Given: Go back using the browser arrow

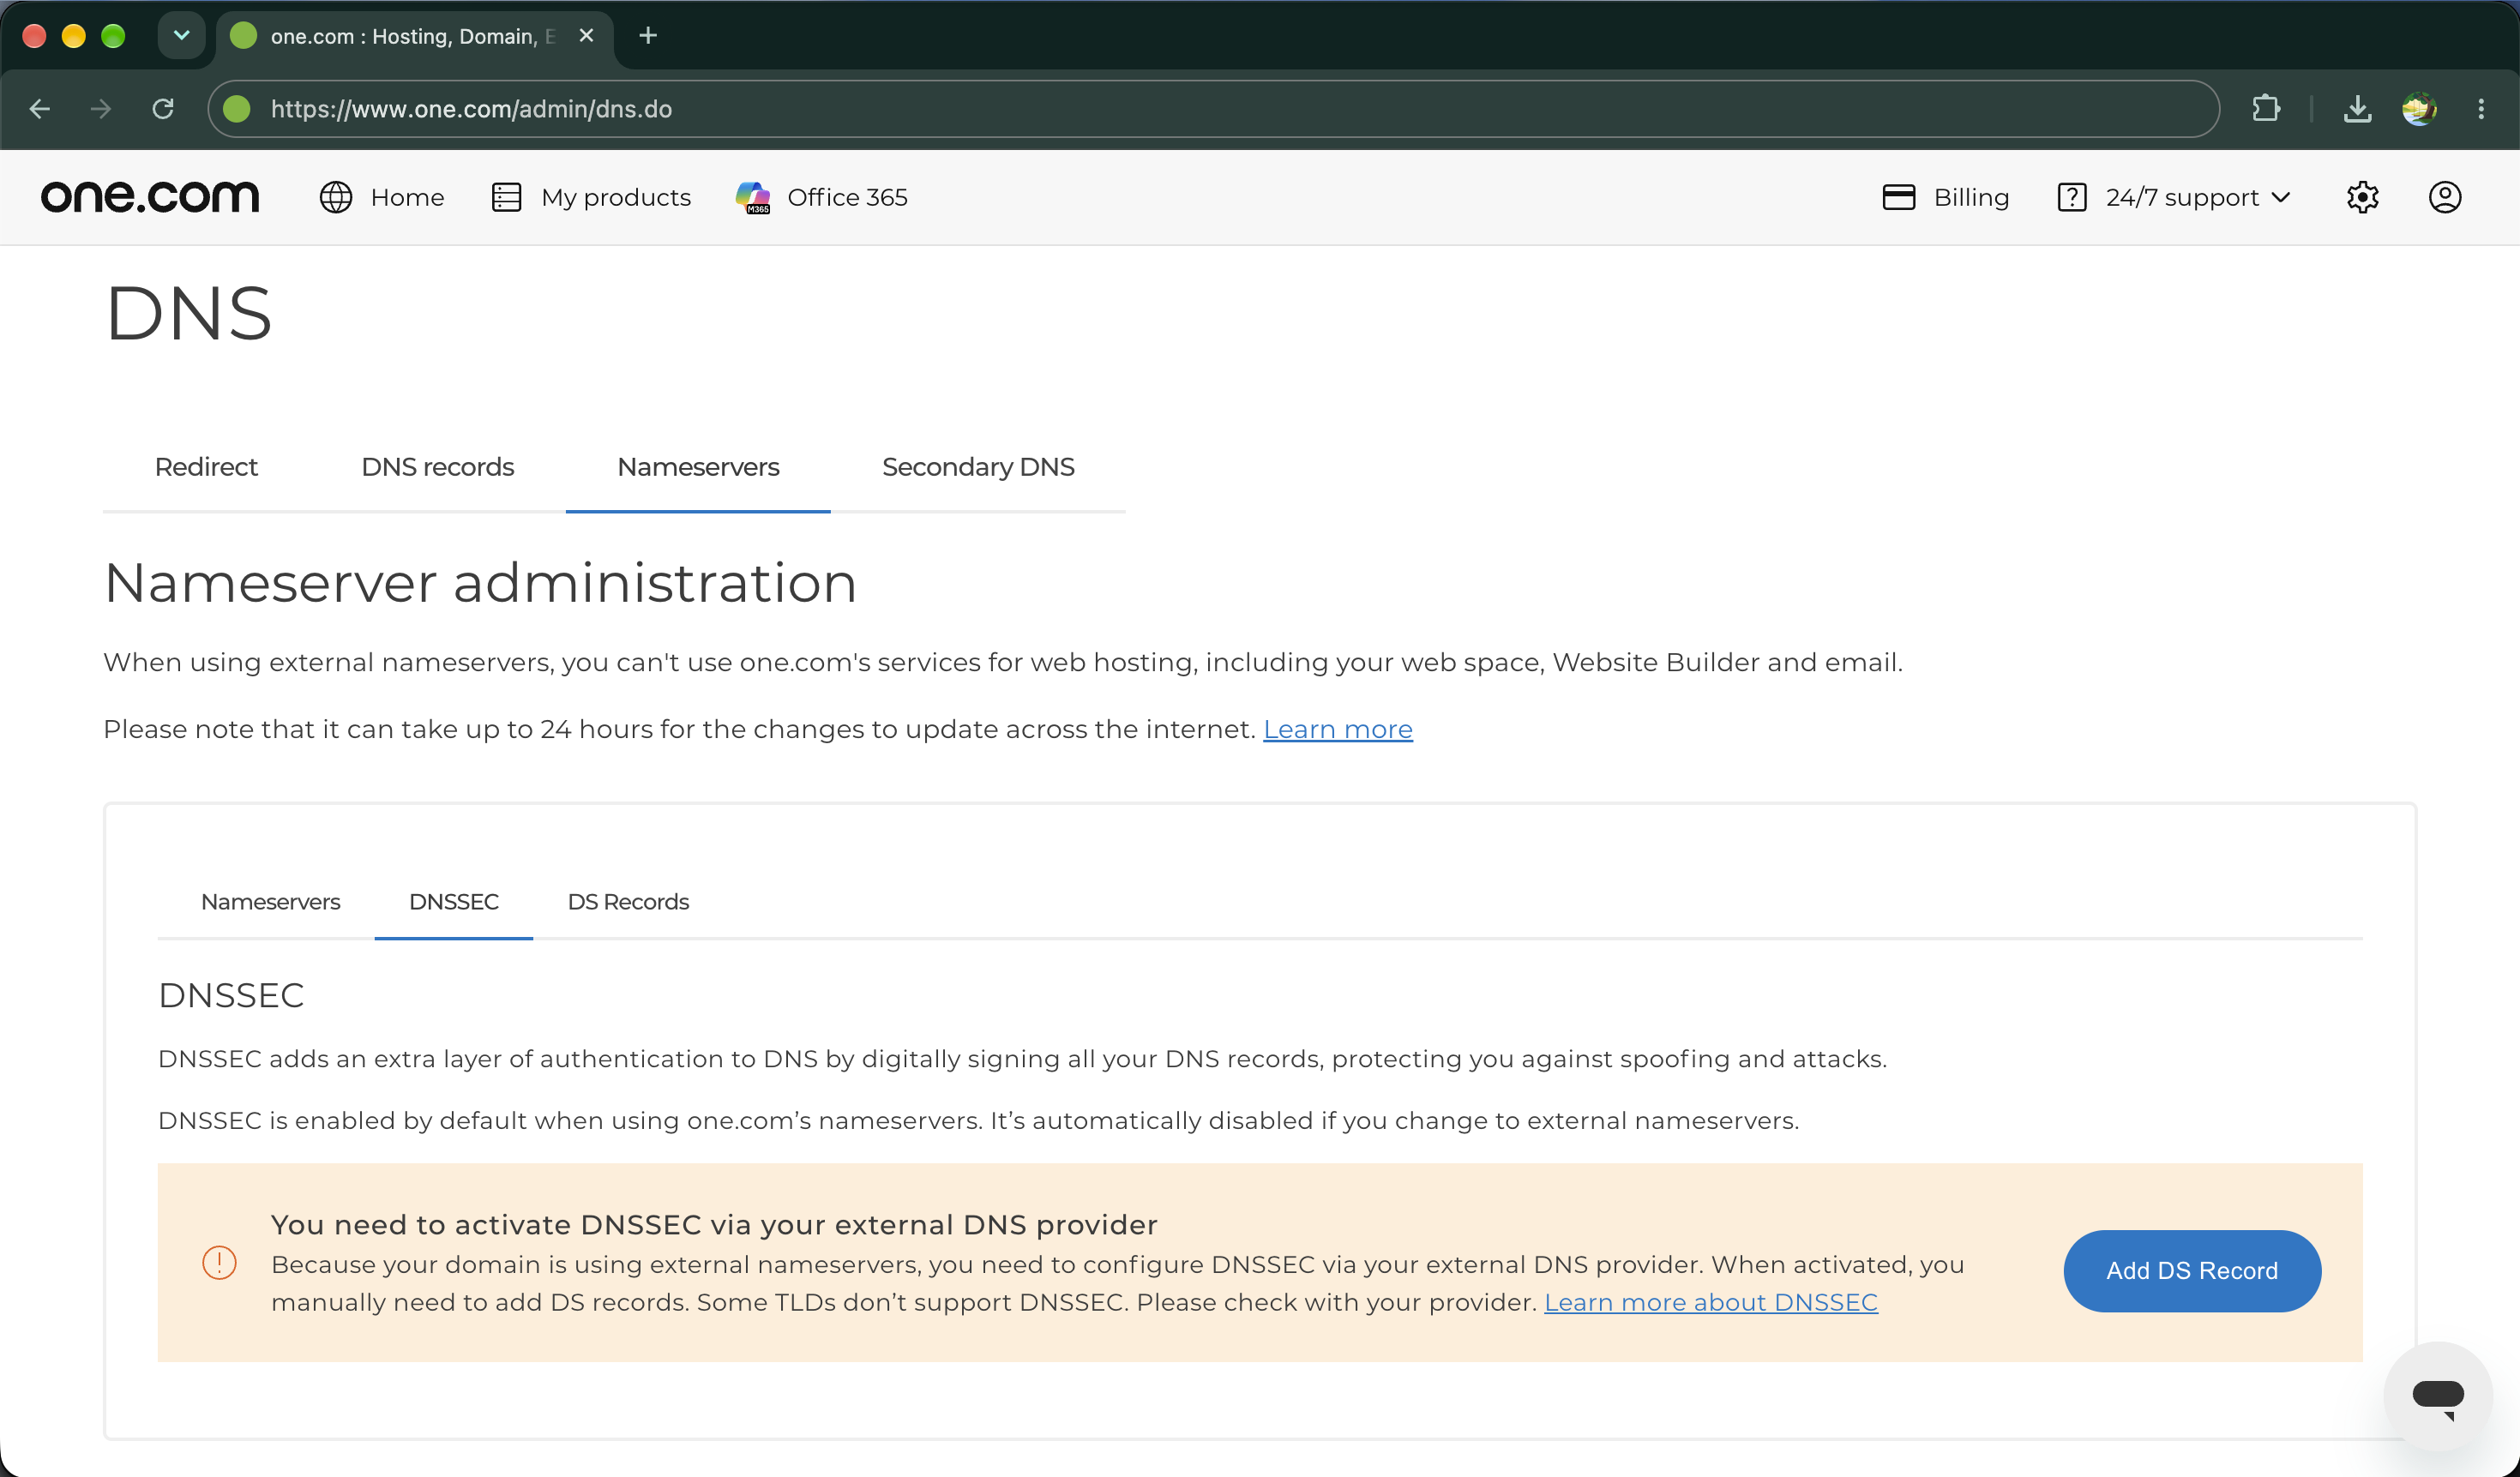Looking at the screenshot, I should click(40, 108).
